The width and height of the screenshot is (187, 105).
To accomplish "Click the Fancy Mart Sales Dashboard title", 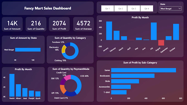I will (48, 8).
